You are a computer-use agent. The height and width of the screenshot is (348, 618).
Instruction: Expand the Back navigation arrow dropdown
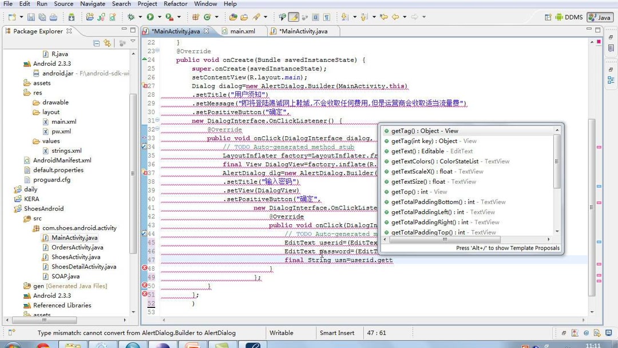click(x=405, y=17)
